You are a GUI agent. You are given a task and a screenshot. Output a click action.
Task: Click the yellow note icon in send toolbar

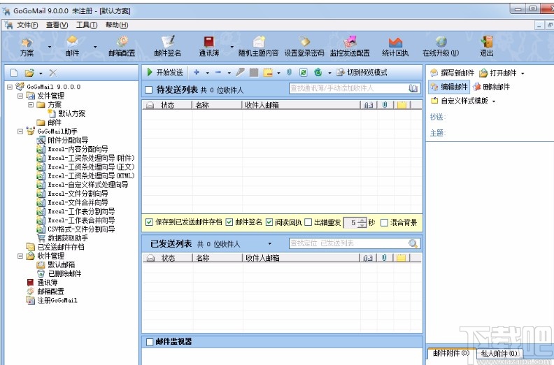point(268,73)
